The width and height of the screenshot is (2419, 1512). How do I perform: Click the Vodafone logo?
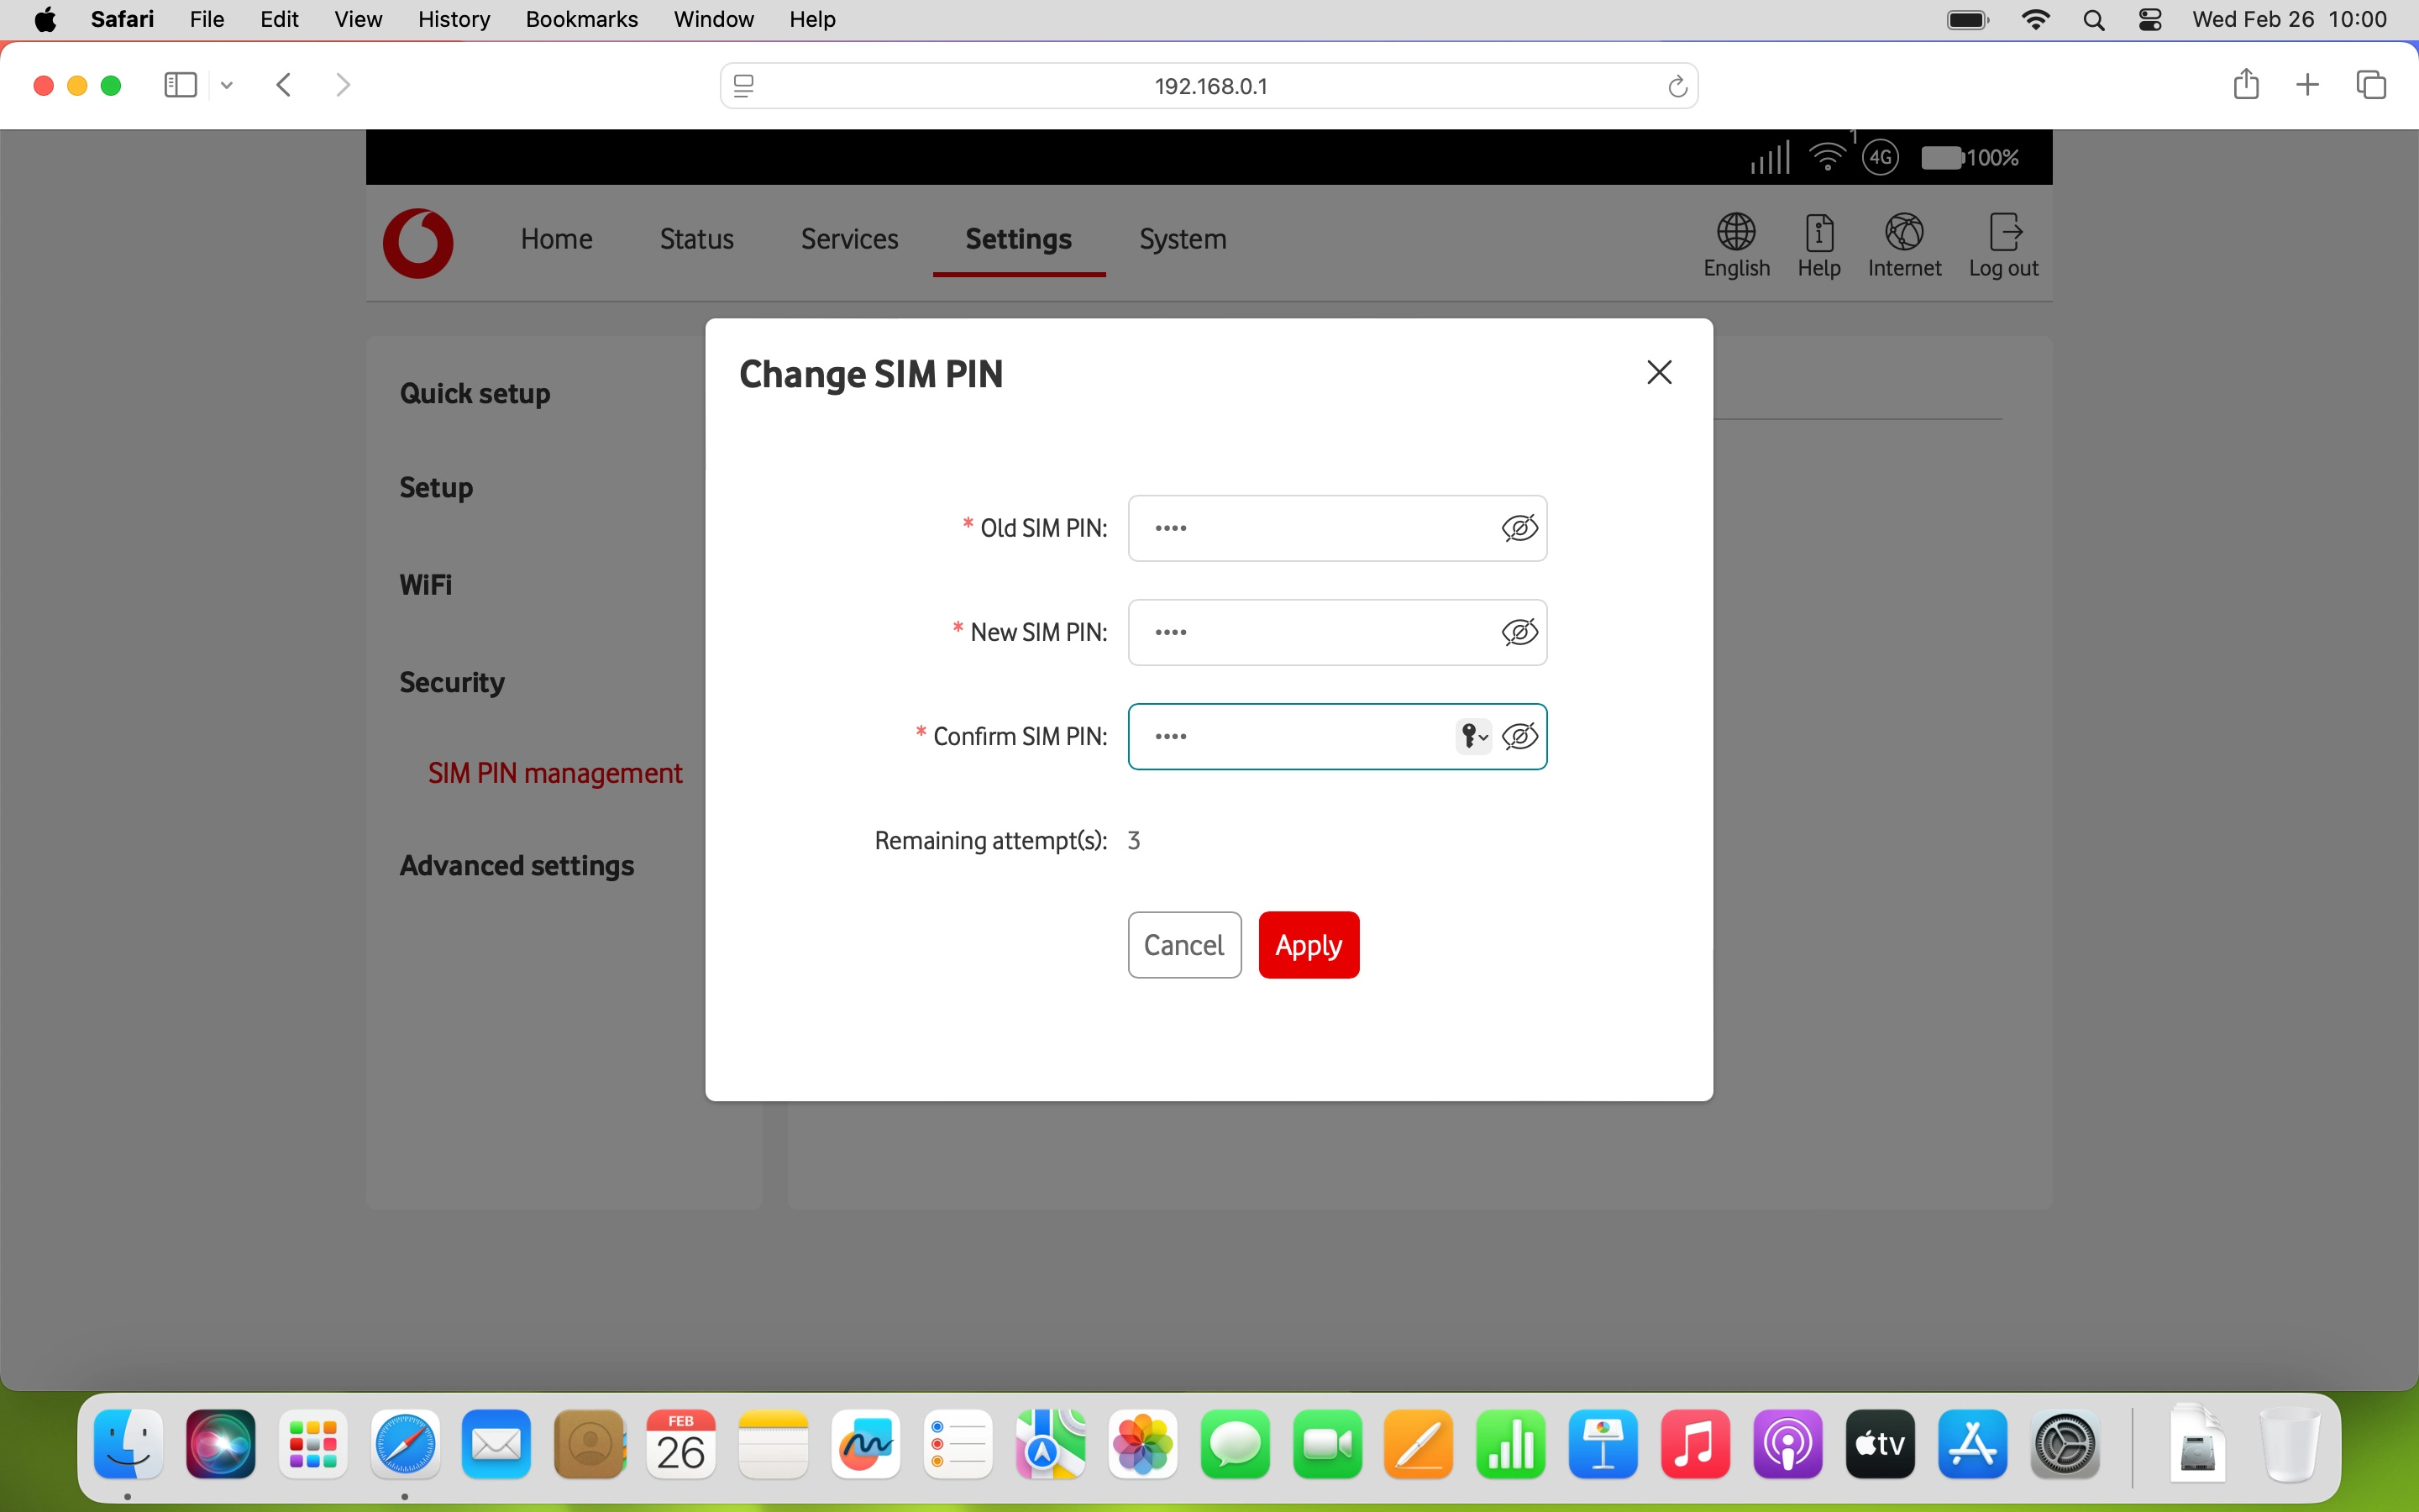tap(417, 243)
